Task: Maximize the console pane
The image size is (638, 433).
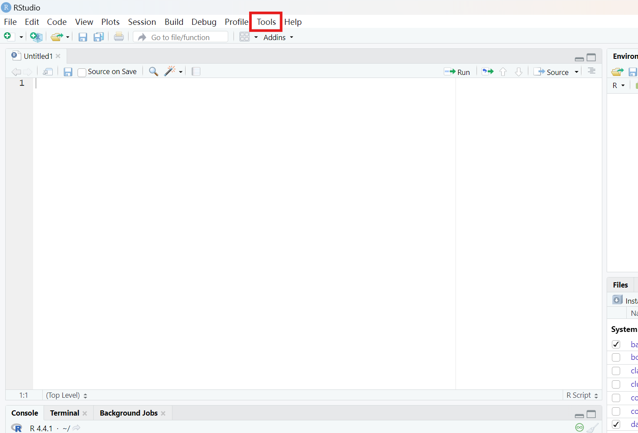Action: (x=591, y=414)
